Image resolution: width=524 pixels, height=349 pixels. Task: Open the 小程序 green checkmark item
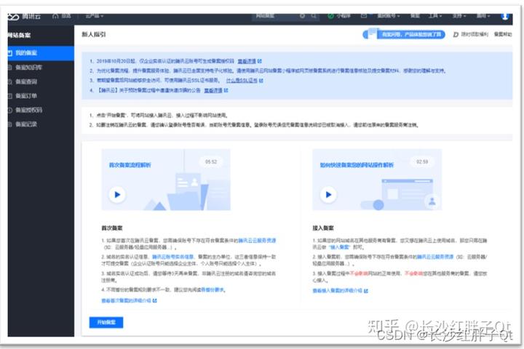coord(339,16)
